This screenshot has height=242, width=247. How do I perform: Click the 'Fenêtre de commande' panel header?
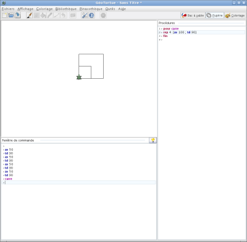(18, 140)
